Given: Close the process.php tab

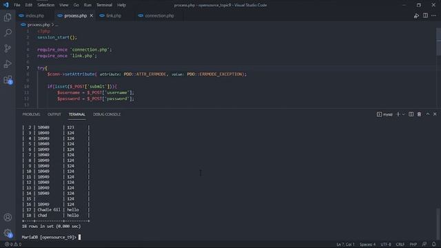Looking at the screenshot, I should tap(92, 16).
